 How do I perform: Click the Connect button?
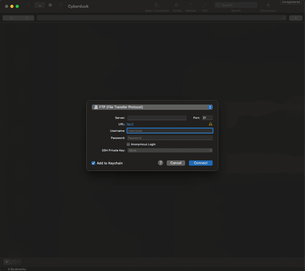[201, 163]
